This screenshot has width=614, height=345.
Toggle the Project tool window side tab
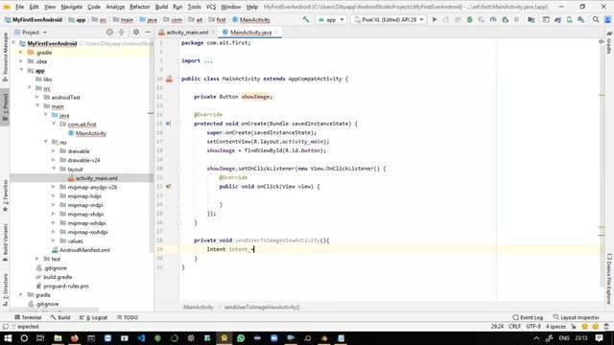[x=5, y=107]
